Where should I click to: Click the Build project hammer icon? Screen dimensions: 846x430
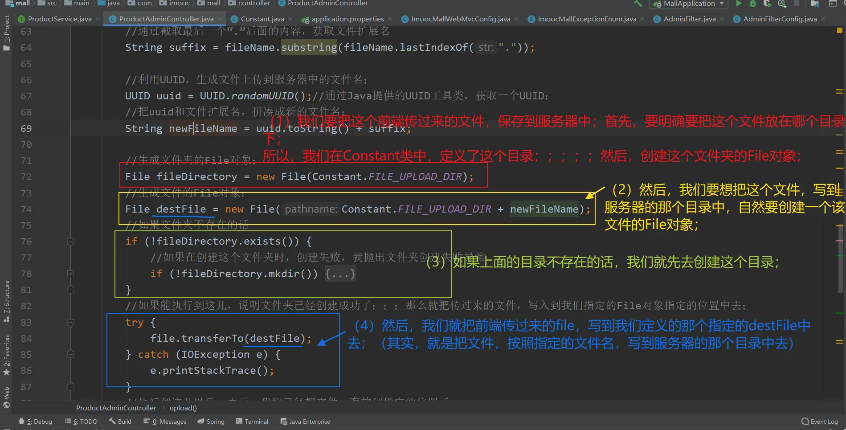click(x=638, y=4)
